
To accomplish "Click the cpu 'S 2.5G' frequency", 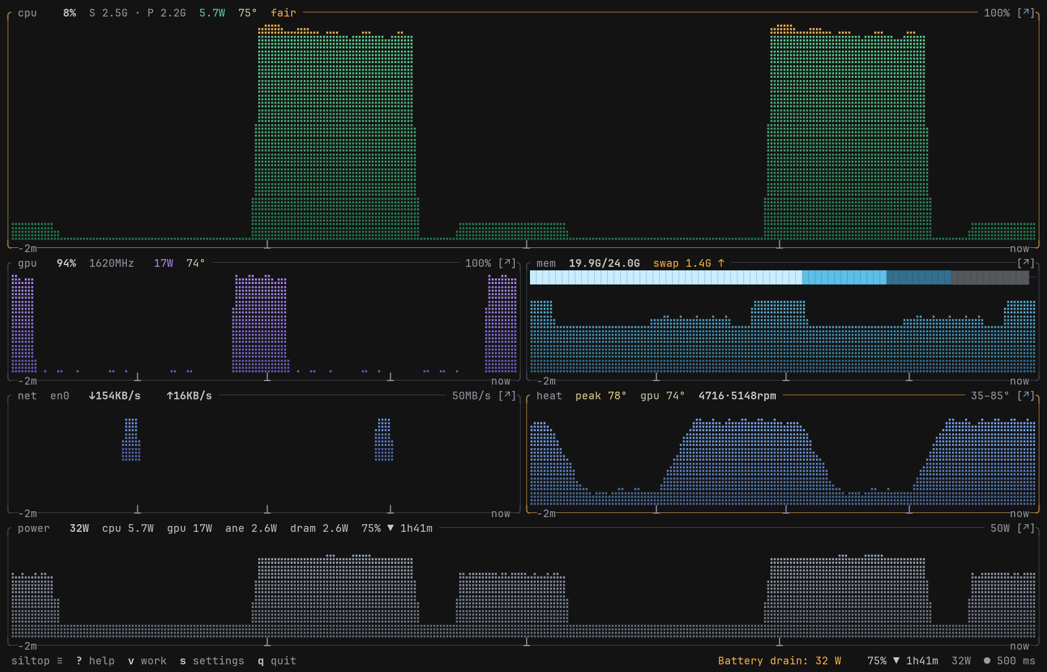I will pyautogui.click(x=108, y=13).
